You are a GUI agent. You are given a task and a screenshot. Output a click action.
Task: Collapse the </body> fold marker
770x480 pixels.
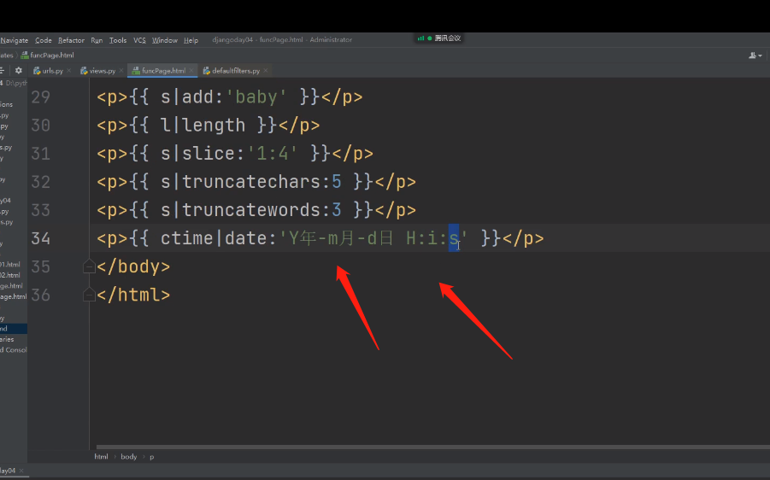pos(89,266)
